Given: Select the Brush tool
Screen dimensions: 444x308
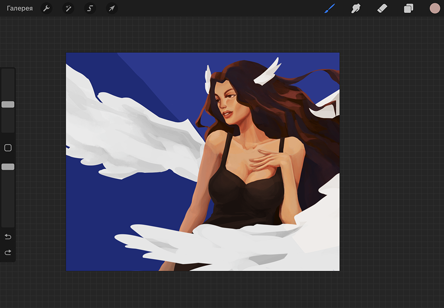Looking at the screenshot, I should (330, 8).
